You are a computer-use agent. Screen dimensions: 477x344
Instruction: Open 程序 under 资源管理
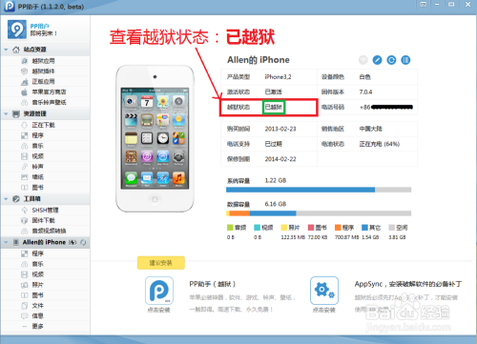[x=37, y=135]
